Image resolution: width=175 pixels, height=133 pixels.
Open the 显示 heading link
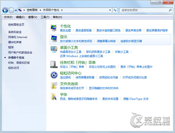tap(64, 37)
